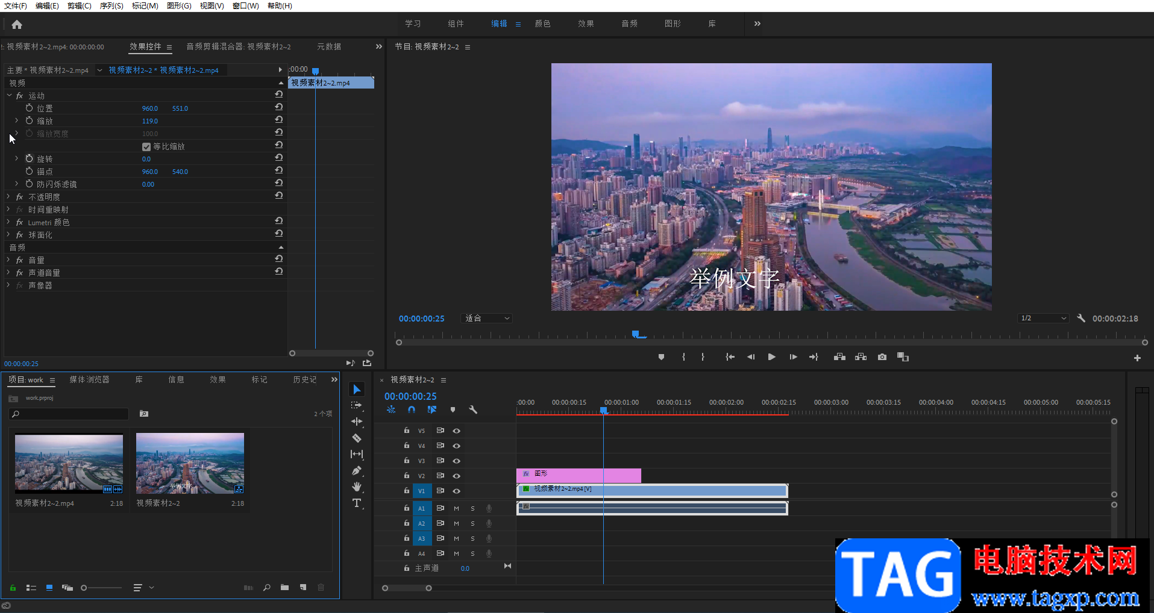Screen dimensions: 1154x613
Task: Open the 序列(S) menu
Action: tap(111, 6)
